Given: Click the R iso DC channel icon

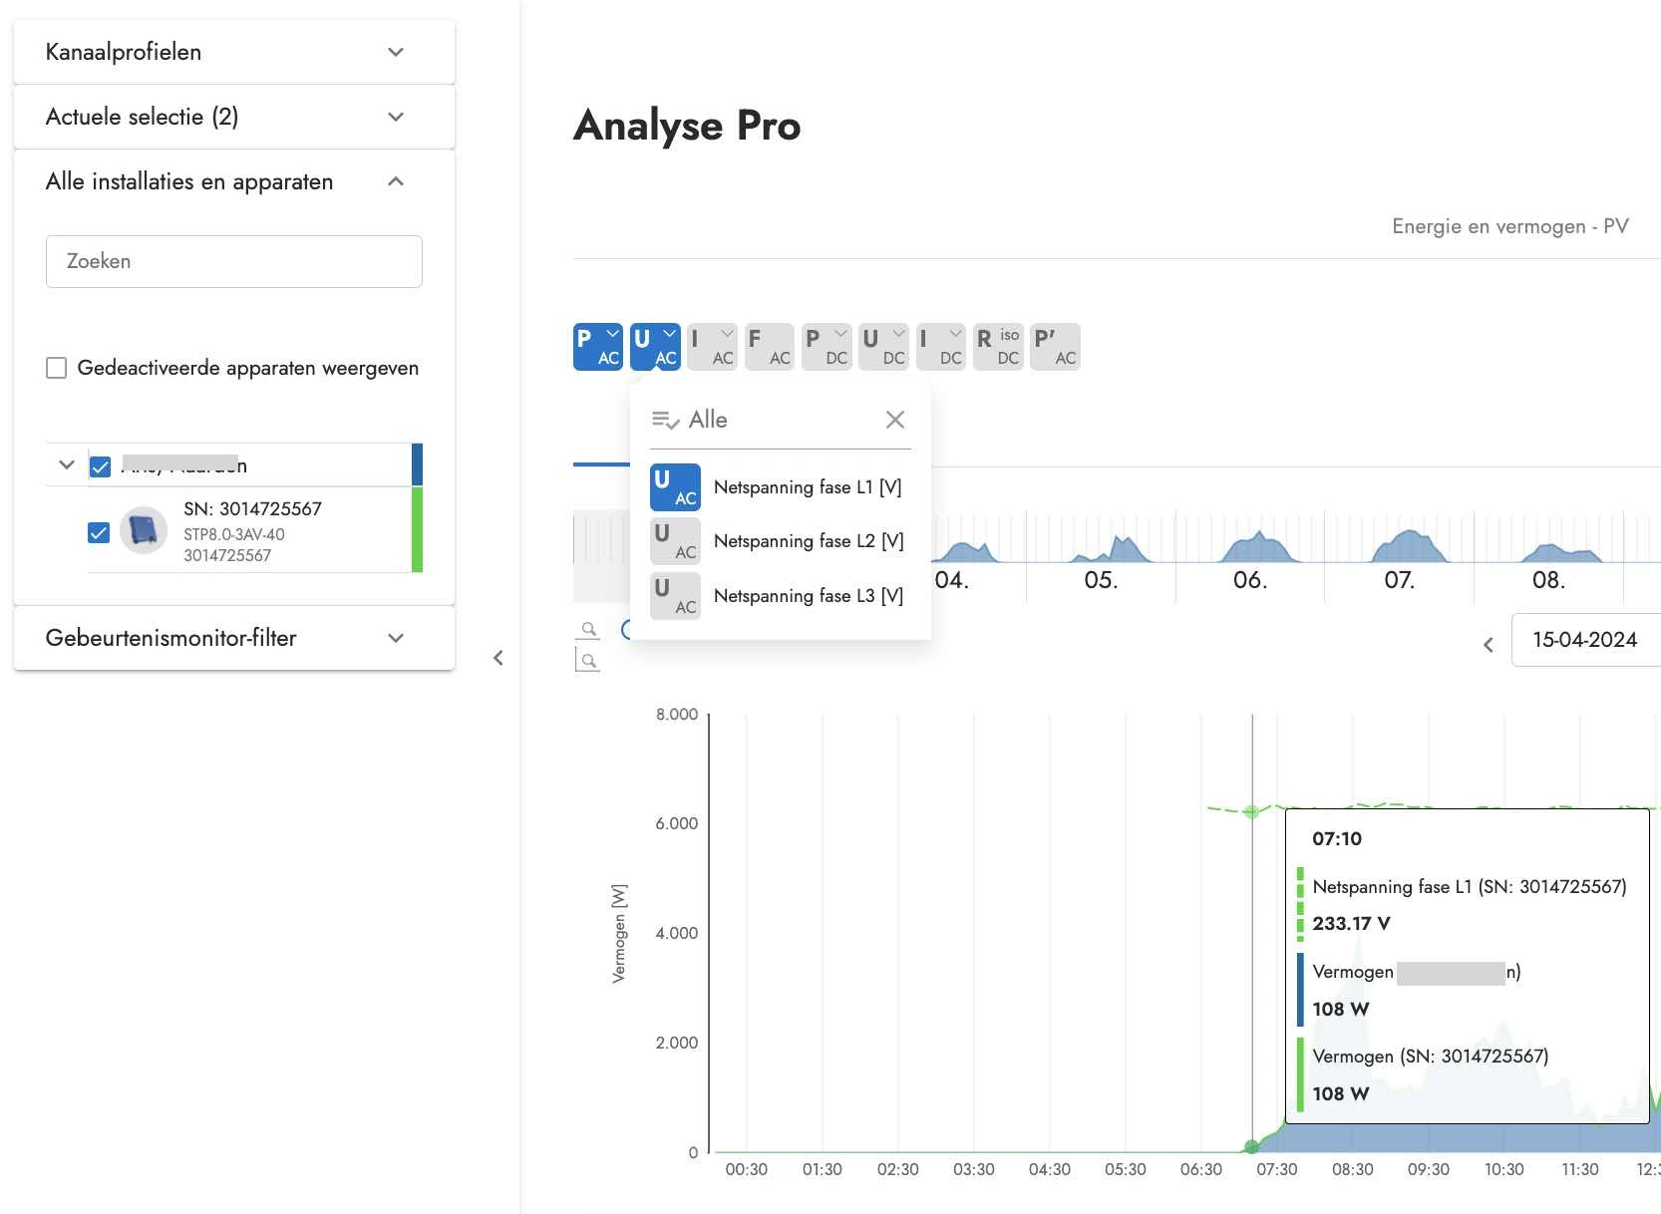Looking at the screenshot, I should point(998,347).
